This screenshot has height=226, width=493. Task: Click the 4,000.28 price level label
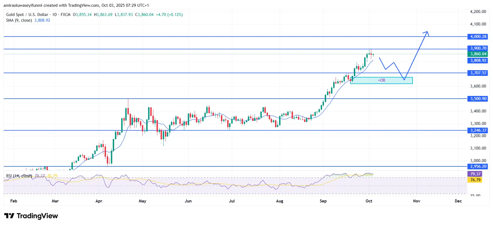click(x=478, y=37)
